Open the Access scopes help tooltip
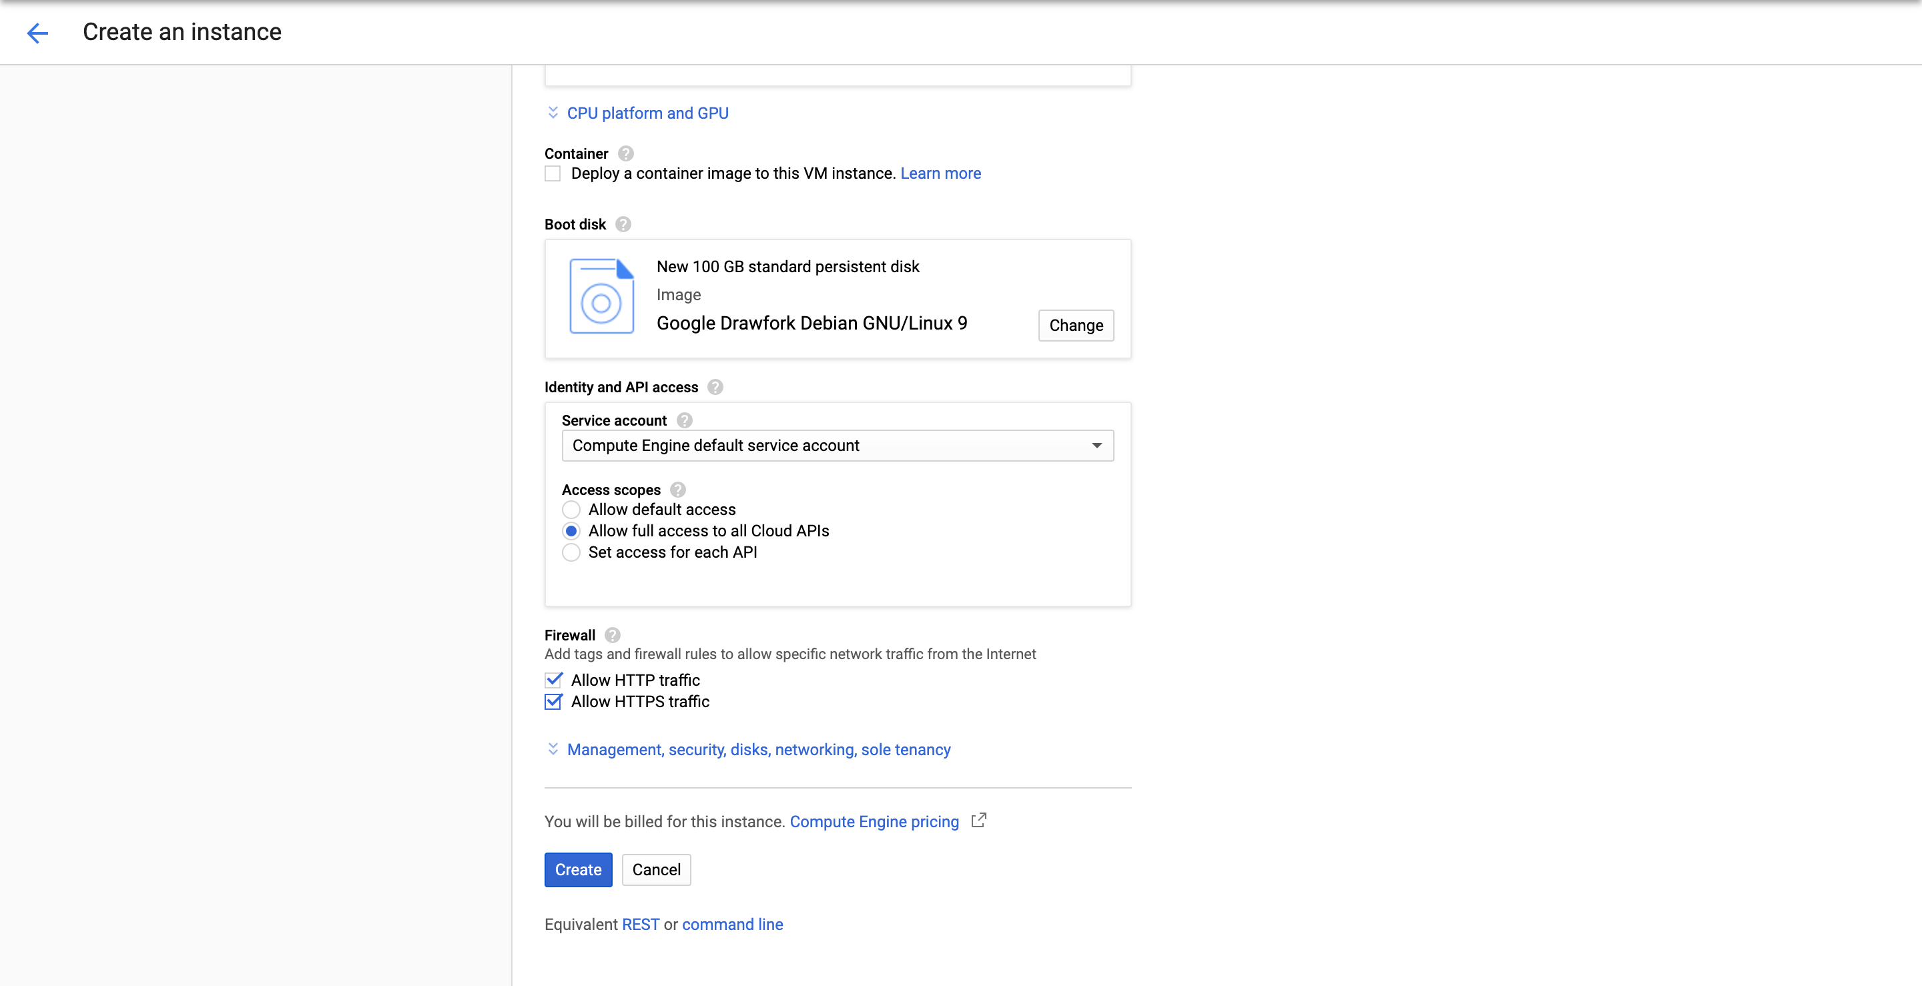The height and width of the screenshot is (986, 1922). [678, 489]
